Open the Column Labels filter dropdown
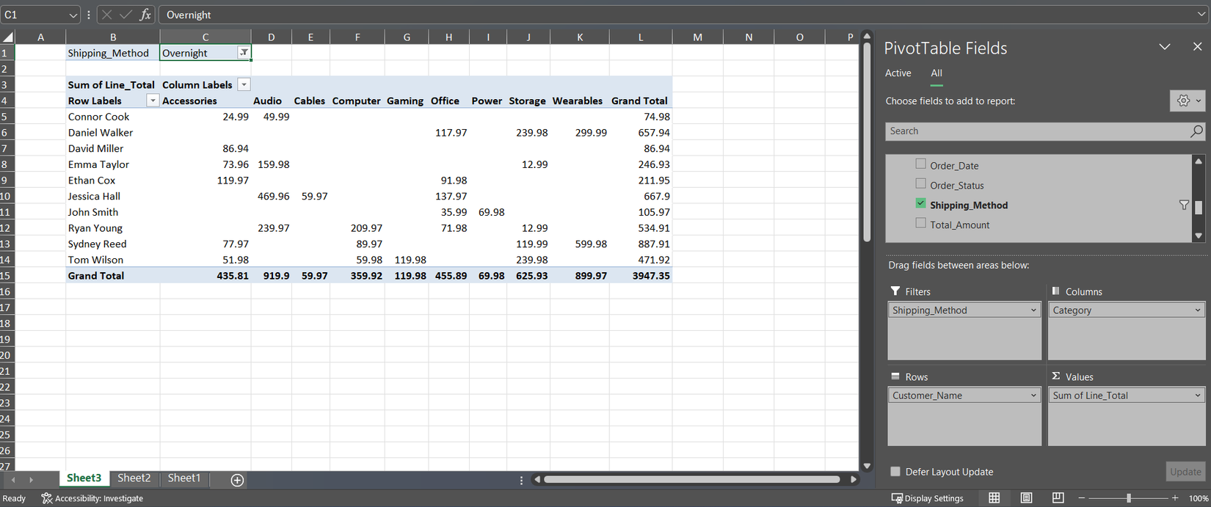1211x507 pixels. tap(244, 85)
